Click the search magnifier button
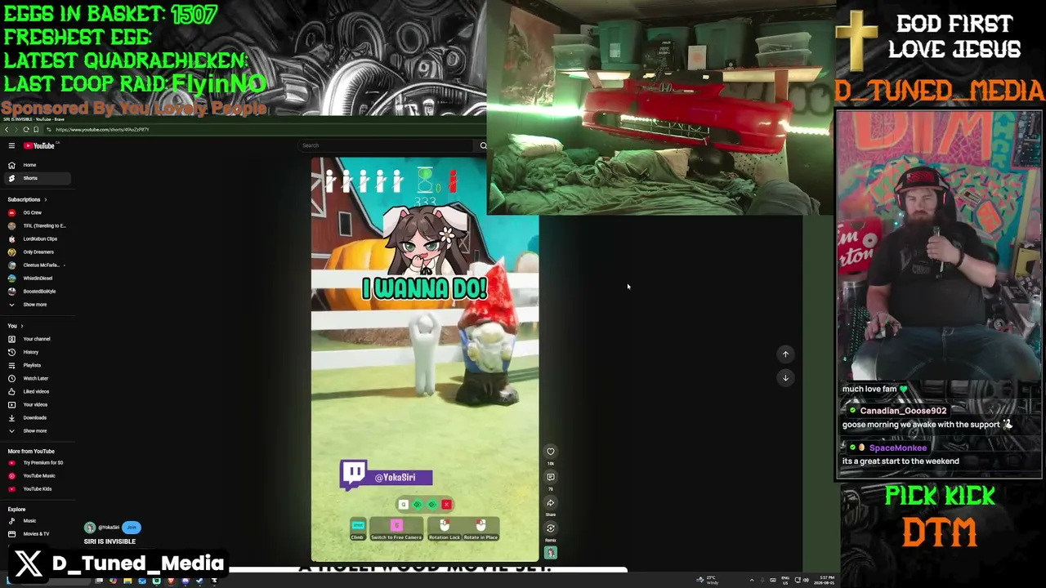Screen dimensions: 1046x588 (x=483, y=145)
